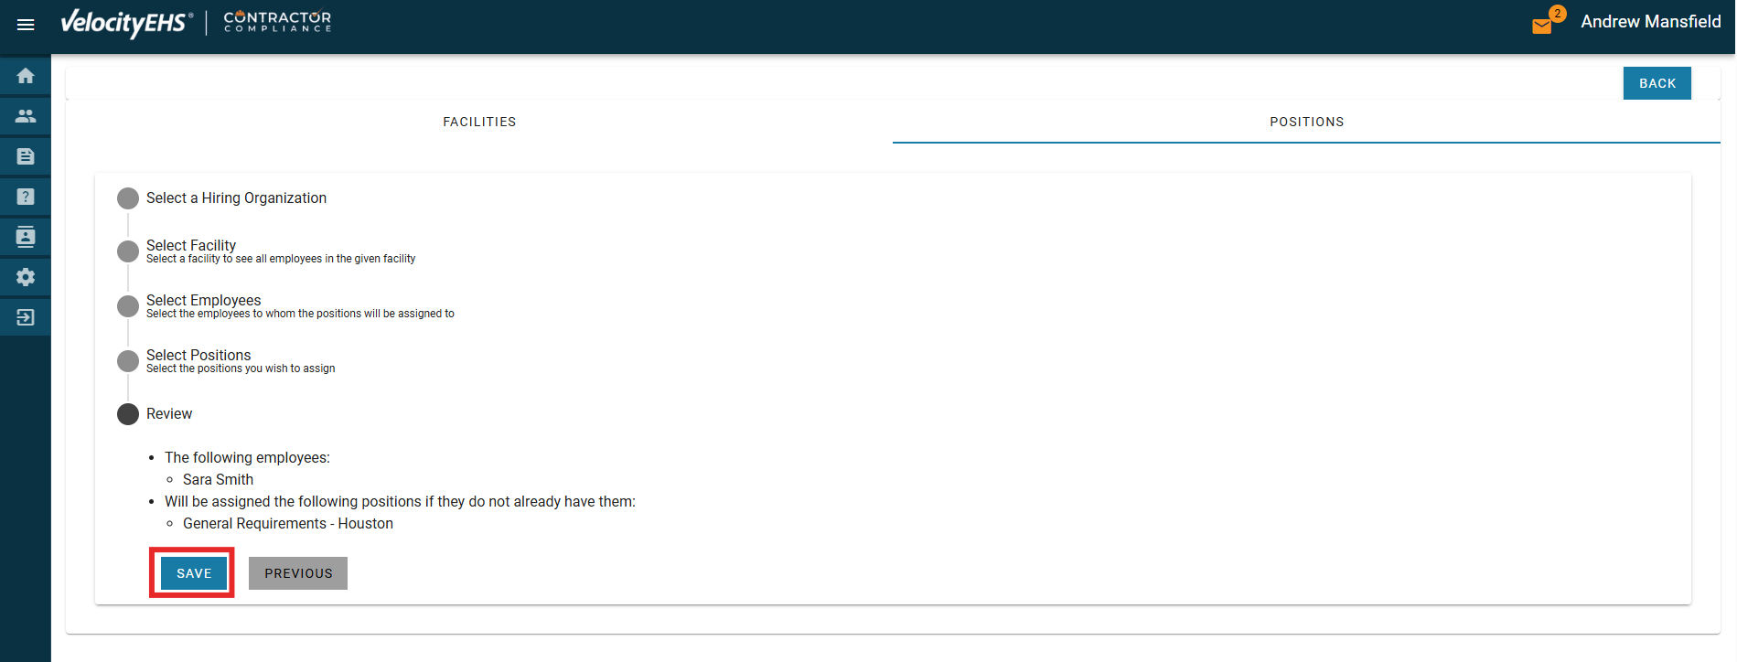Open the Documents icon in sidebar
The width and height of the screenshot is (1737, 662).
click(x=26, y=156)
